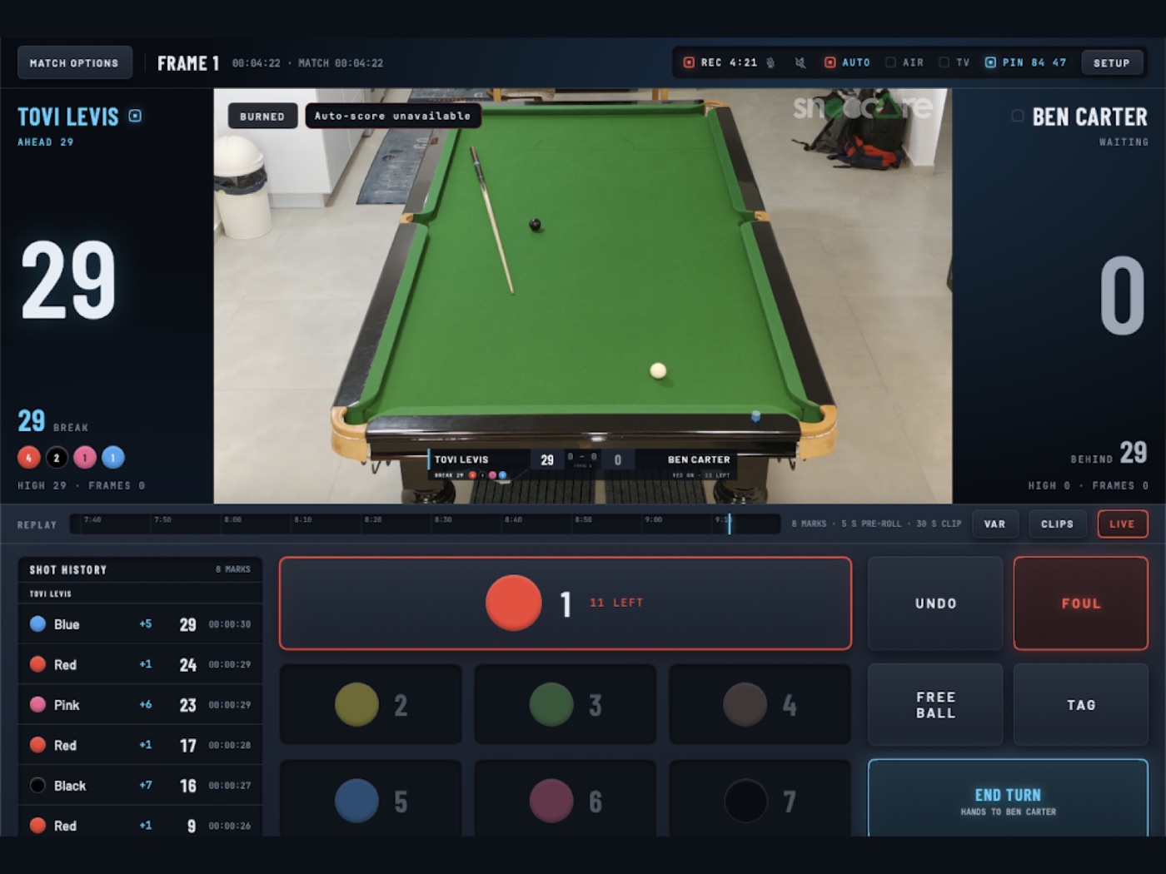Toggle active-player marker beside Ben Carter

click(x=1018, y=116)
